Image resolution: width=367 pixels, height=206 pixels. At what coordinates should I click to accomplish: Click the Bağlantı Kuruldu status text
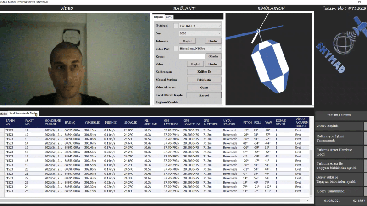coord(167,103)
